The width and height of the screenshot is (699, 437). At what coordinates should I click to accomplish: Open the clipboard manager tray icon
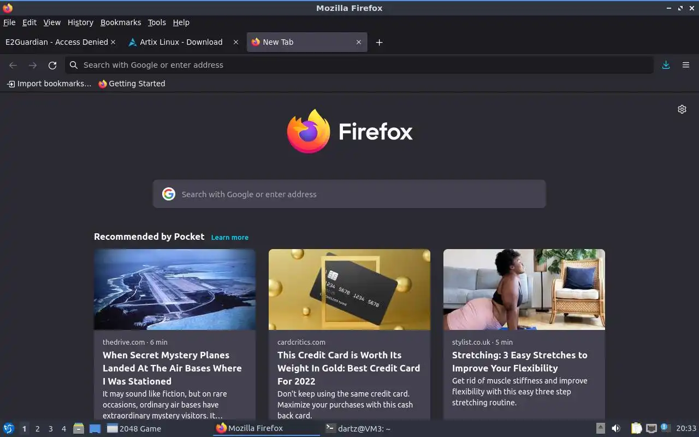(x=637, y=428)
